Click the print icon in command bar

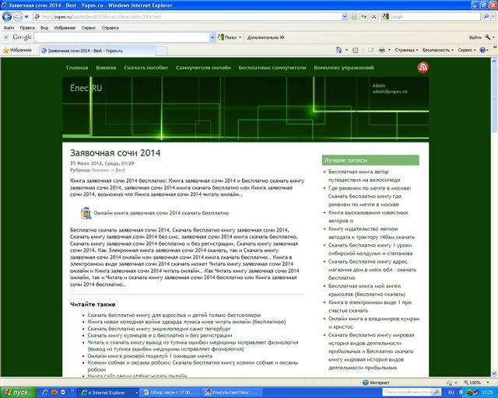pos(381,49)
